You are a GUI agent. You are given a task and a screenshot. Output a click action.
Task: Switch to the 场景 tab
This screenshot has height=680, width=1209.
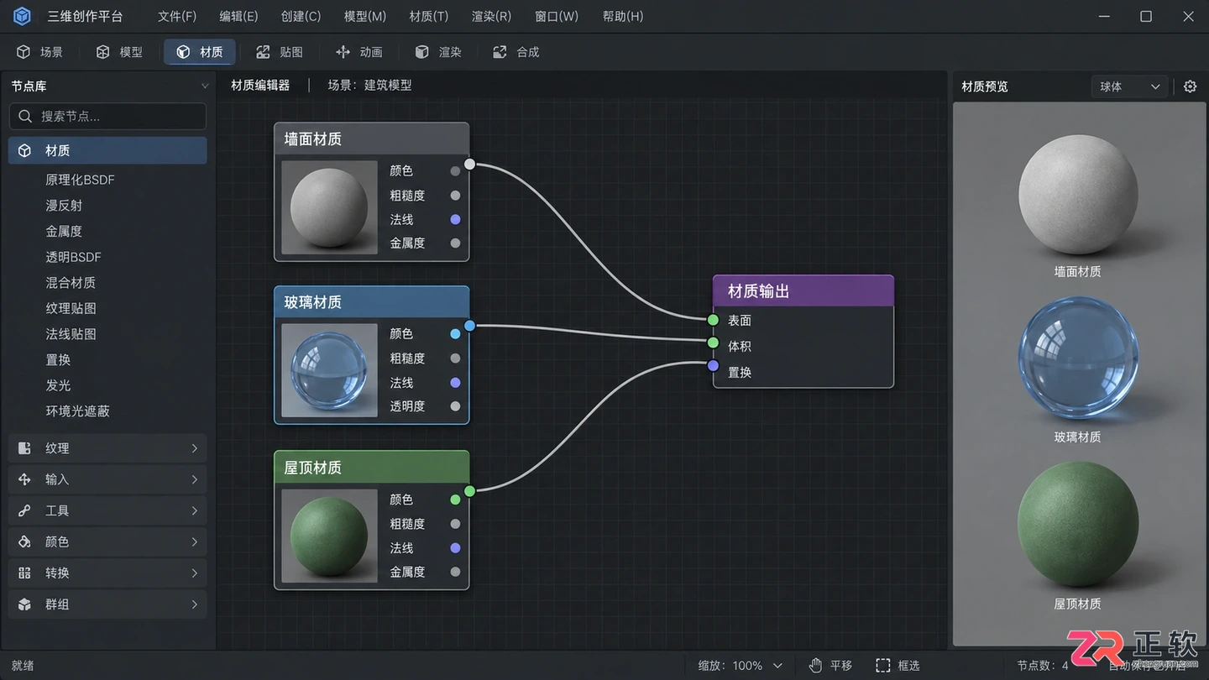pyautogui.click(x=39, y=52)
